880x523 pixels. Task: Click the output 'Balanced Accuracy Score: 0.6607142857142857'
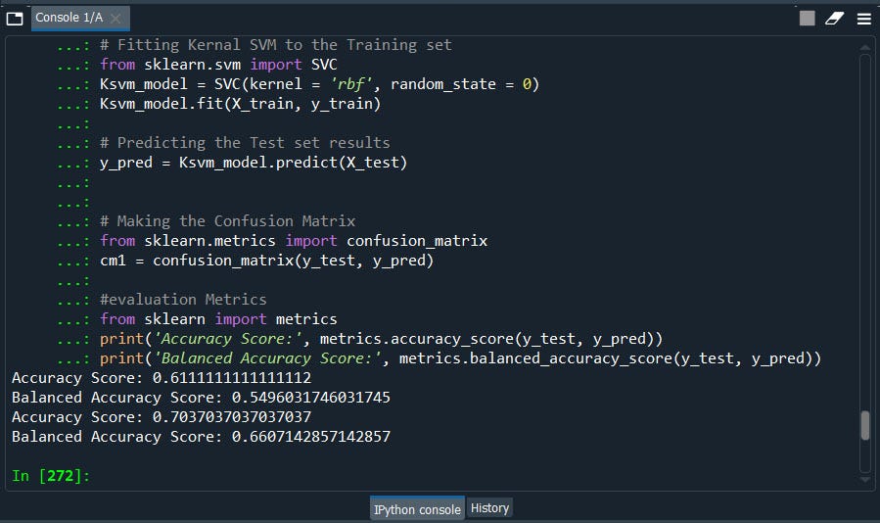coord(201,437)
